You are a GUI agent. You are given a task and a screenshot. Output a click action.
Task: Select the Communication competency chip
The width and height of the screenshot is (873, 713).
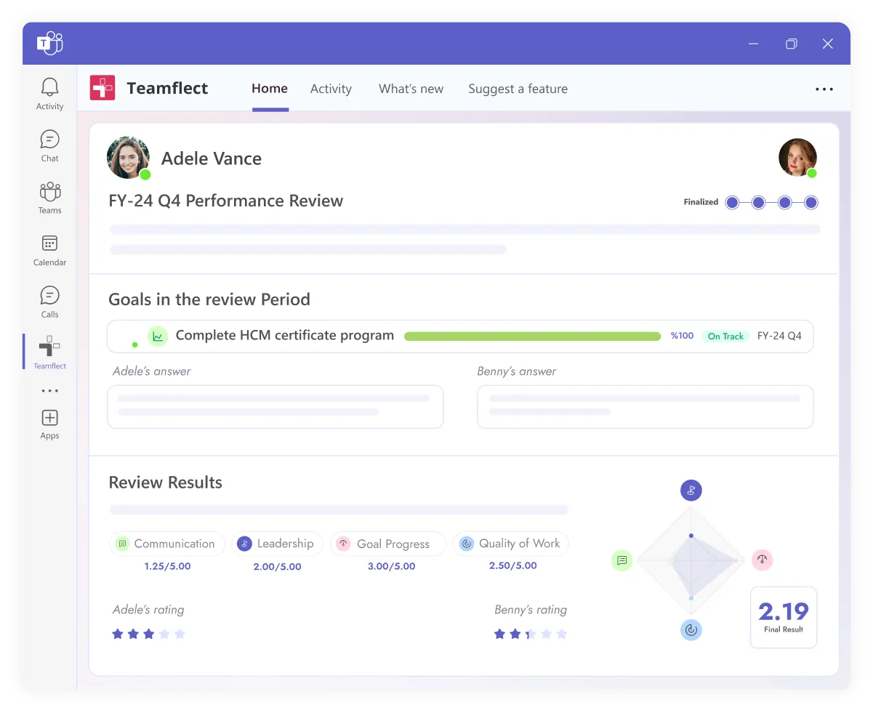coord(167,544)
